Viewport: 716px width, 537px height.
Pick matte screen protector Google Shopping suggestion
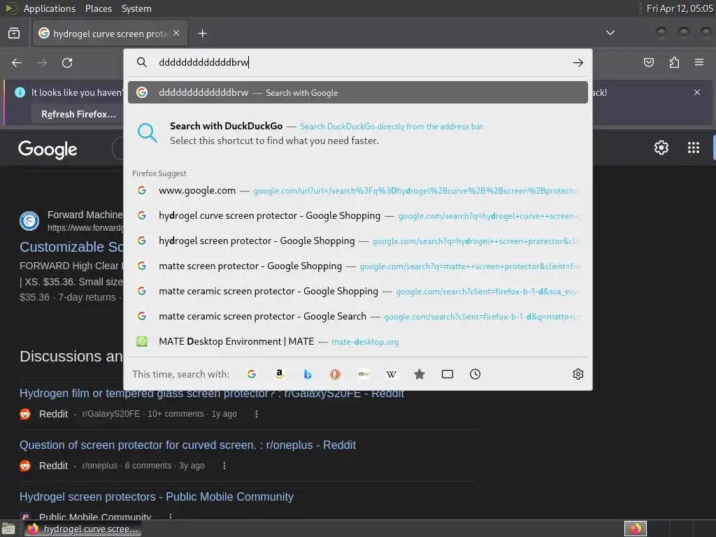(357, 266)
